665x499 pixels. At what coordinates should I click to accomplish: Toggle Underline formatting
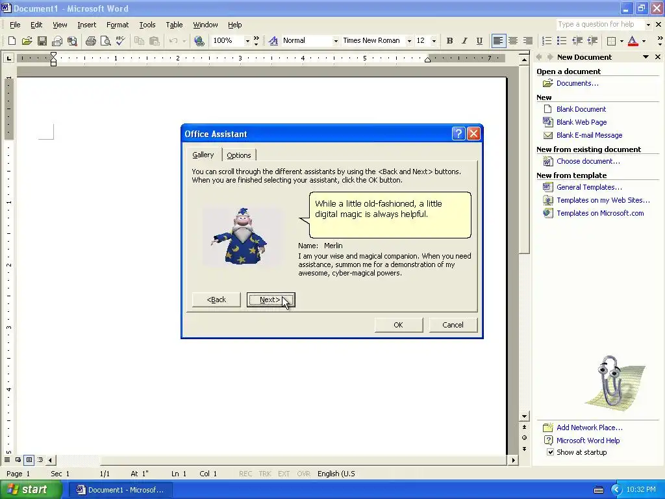click(479, 41)
